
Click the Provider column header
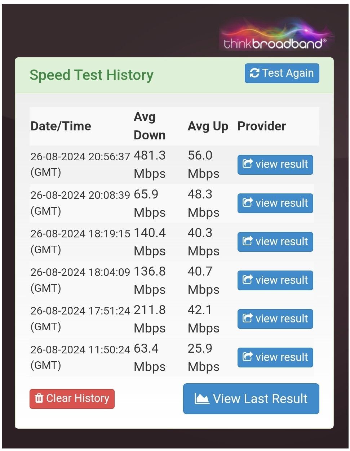262,126
